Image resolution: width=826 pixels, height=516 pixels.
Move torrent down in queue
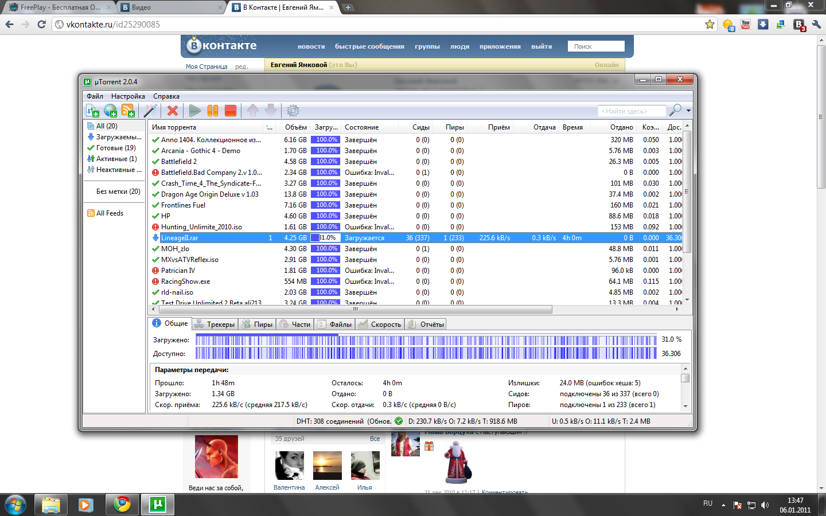(x=271, y=111)
